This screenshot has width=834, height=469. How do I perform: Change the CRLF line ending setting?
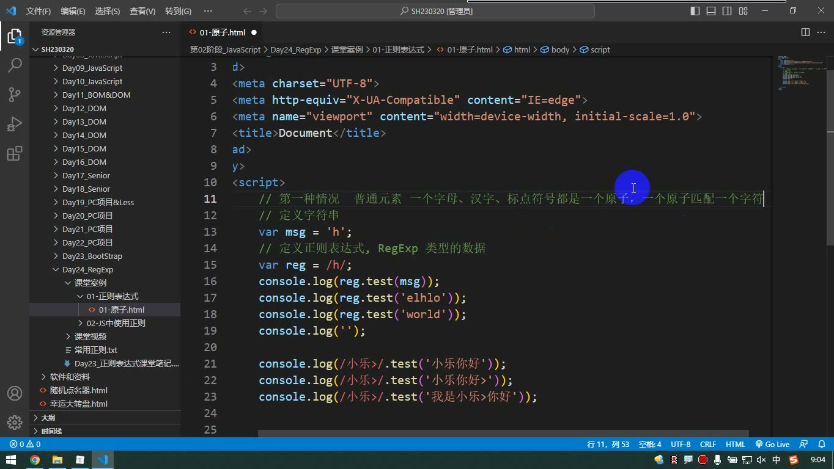pos(708,445)
